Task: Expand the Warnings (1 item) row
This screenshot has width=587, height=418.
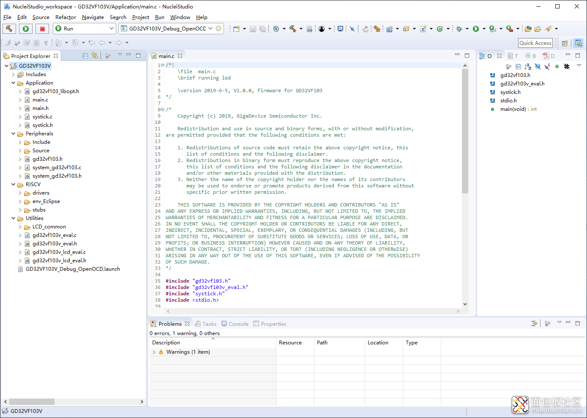Action: 154,352
